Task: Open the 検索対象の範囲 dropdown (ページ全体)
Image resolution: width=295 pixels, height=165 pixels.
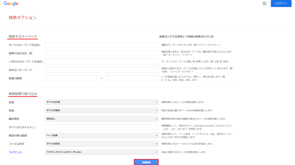Action: (102, 135)
